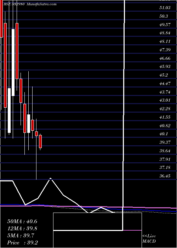
Task: Click the 43.01 price axis label
Action: [x=165, y=100]
